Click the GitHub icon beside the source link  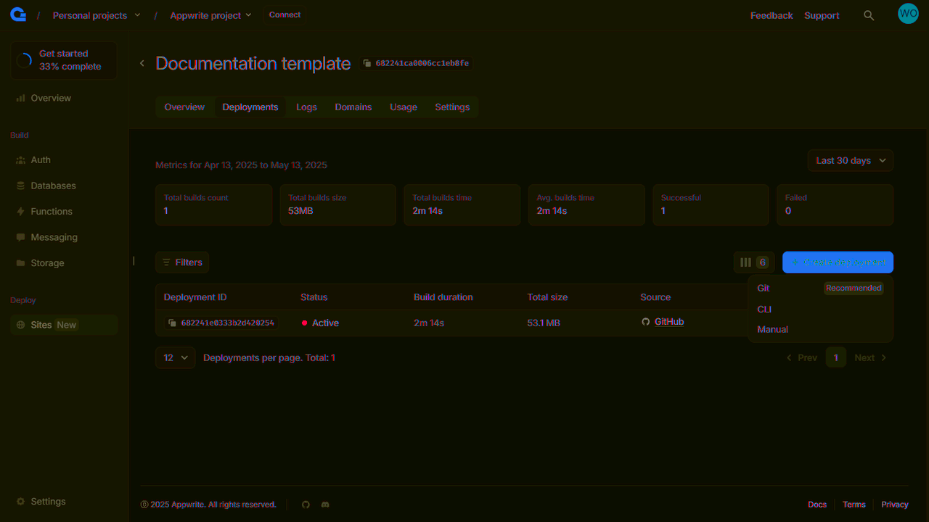click(645, 322)
